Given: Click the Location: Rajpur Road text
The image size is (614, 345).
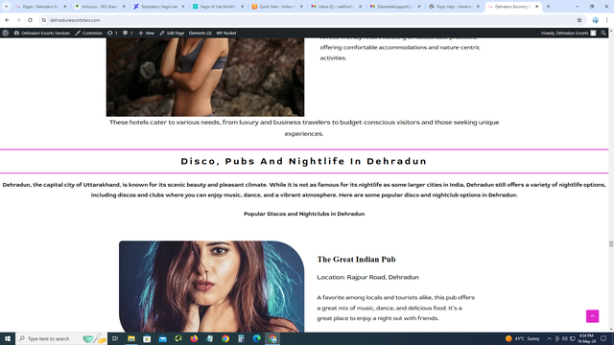Looking at the screenshot, I should pos(367,277).
